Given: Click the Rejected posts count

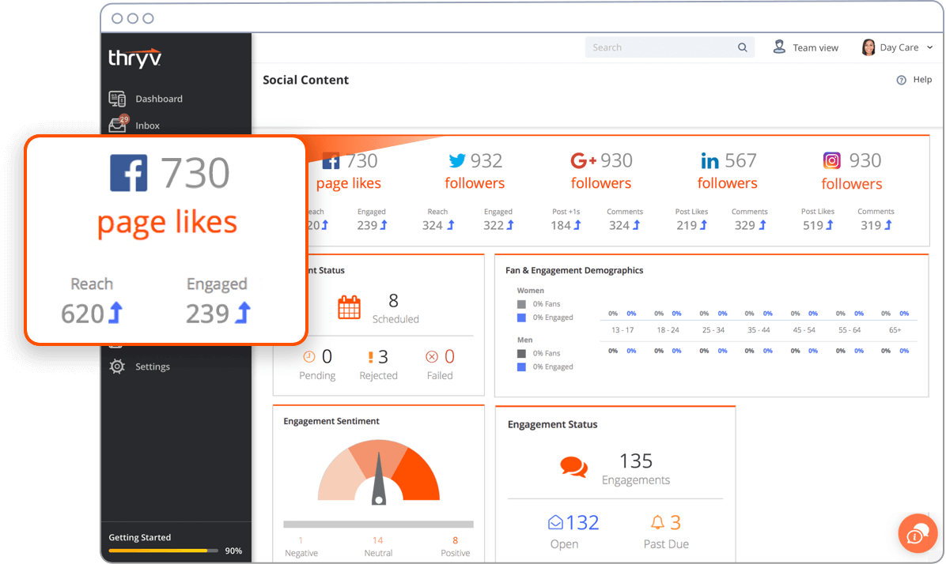Looking at the screenshot, I should [x=378, y=357].
